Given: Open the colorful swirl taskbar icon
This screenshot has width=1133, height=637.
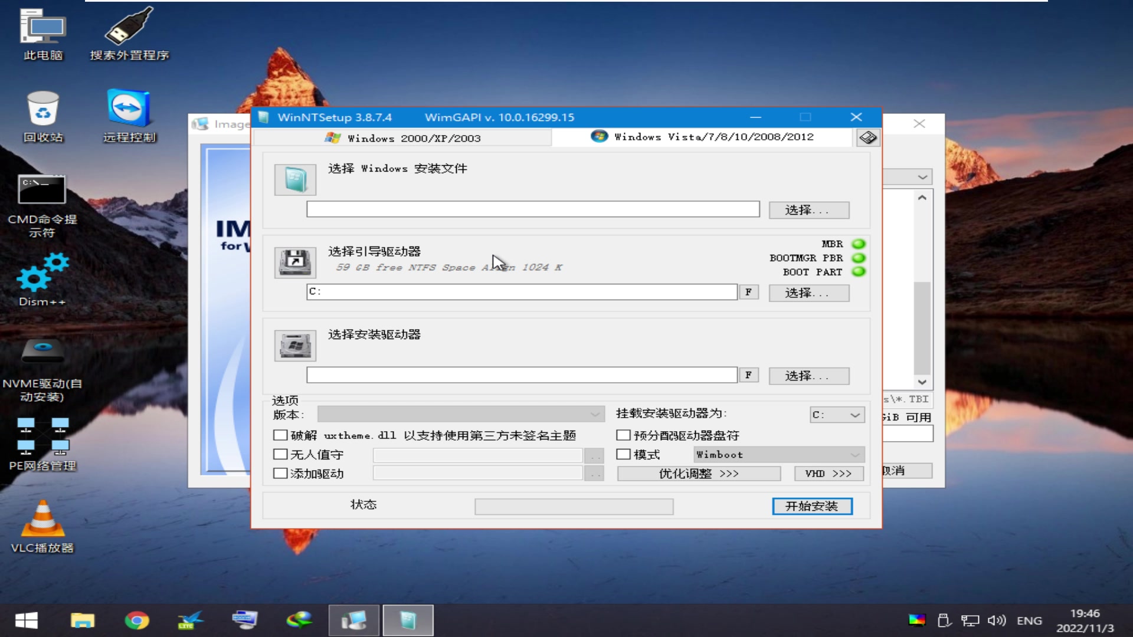Looking at the screenshot, I should tap(299, 620).
